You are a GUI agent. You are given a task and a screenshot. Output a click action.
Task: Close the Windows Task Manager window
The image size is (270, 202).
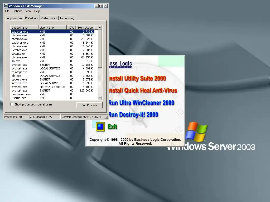pyautogui.click(x=105, y=6)
